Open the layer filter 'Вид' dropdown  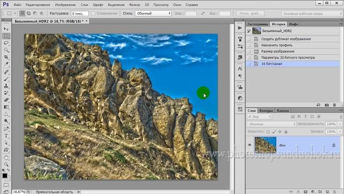260,116
